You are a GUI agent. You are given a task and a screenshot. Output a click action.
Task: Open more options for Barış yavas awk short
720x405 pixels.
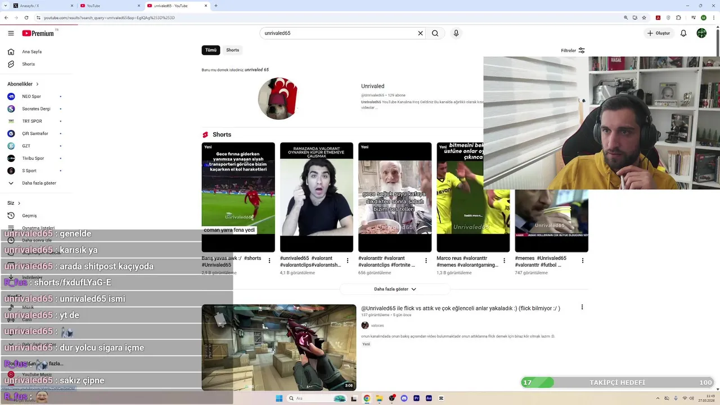(269, 260)
